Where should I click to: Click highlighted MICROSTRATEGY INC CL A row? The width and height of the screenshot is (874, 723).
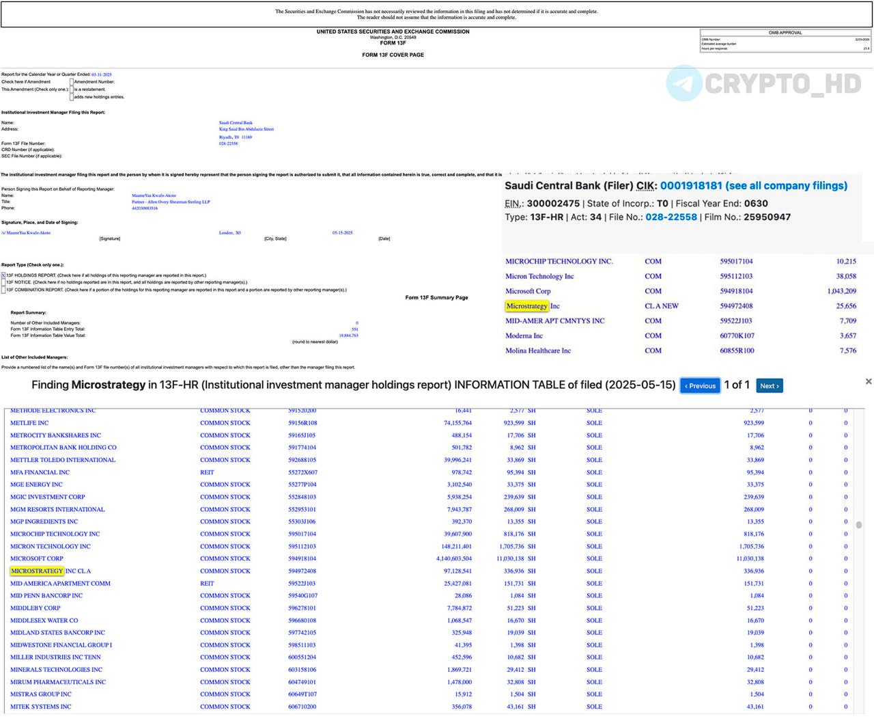click(x=51, y=571)
